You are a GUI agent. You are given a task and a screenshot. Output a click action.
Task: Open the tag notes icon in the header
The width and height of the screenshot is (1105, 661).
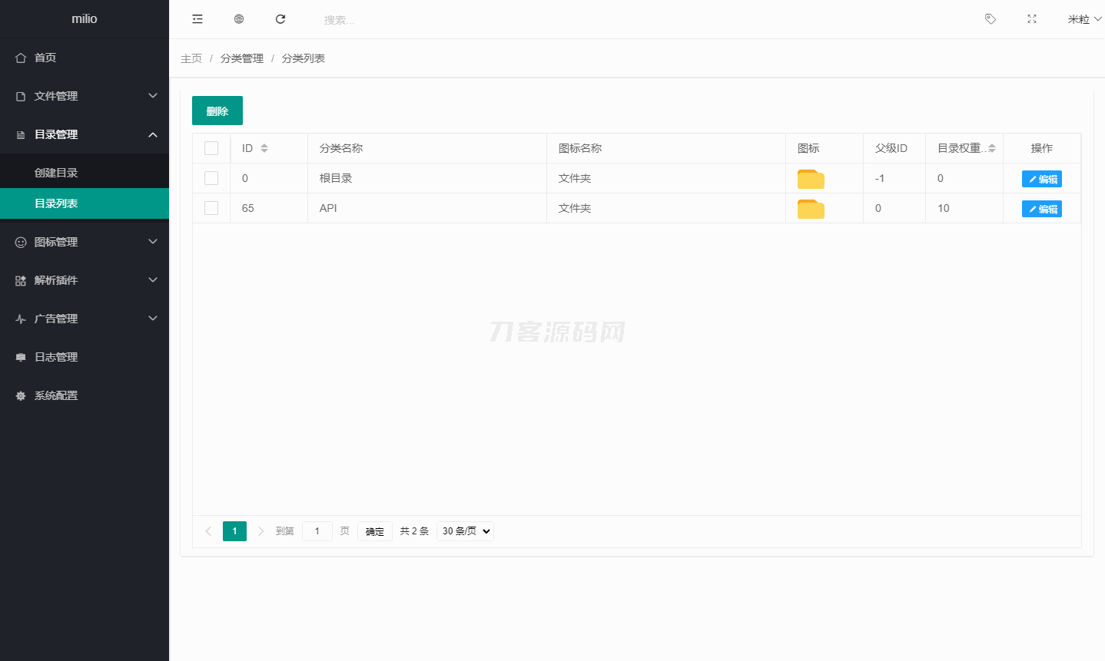point(991,19)
